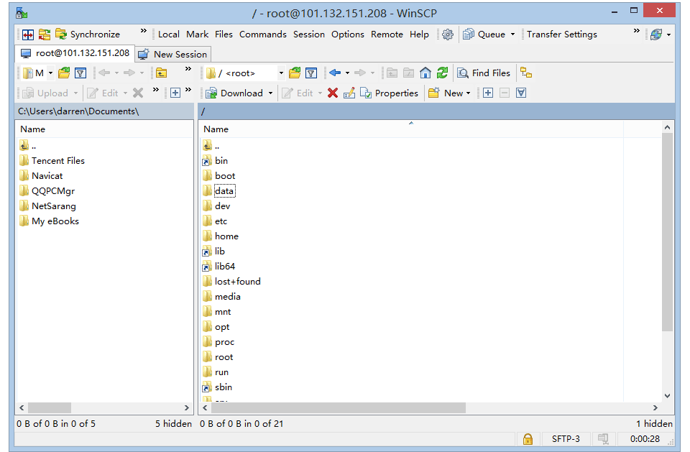Image resolution: width=690 pixels, height=452 pixels.
Task: Select the My eBooks local folder
Action: 55,221
